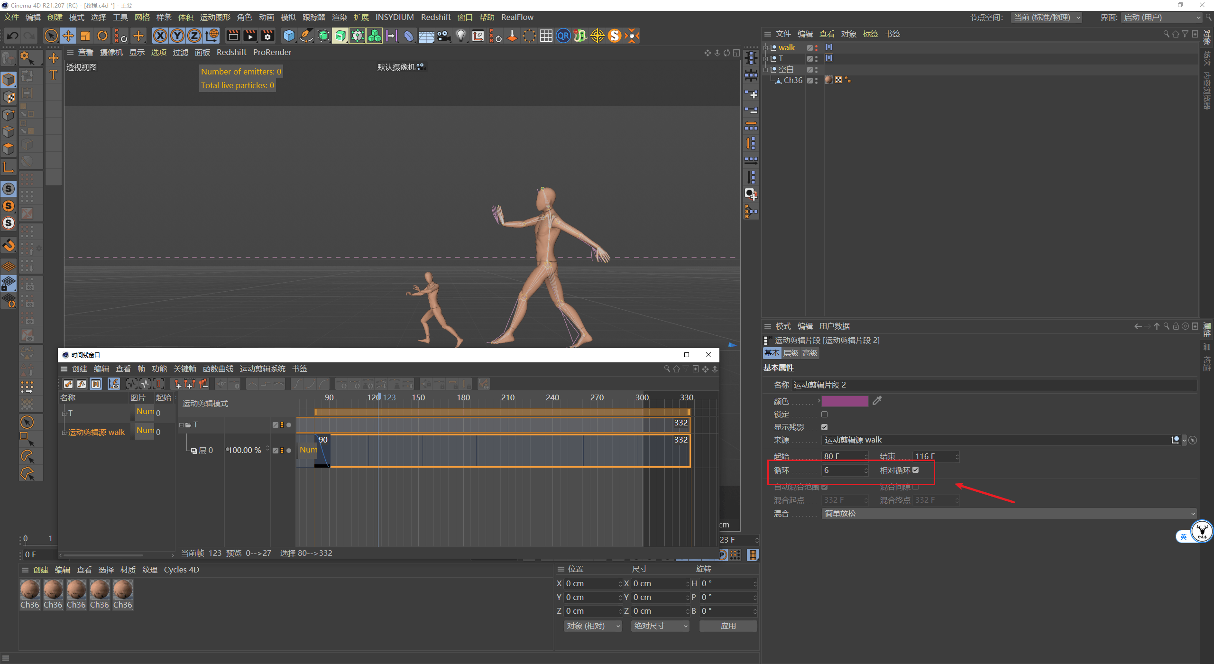Viewport: 1214px width, 664px height.
Task: Click the color eyedropper icon
Action: (x=877, y=401)
